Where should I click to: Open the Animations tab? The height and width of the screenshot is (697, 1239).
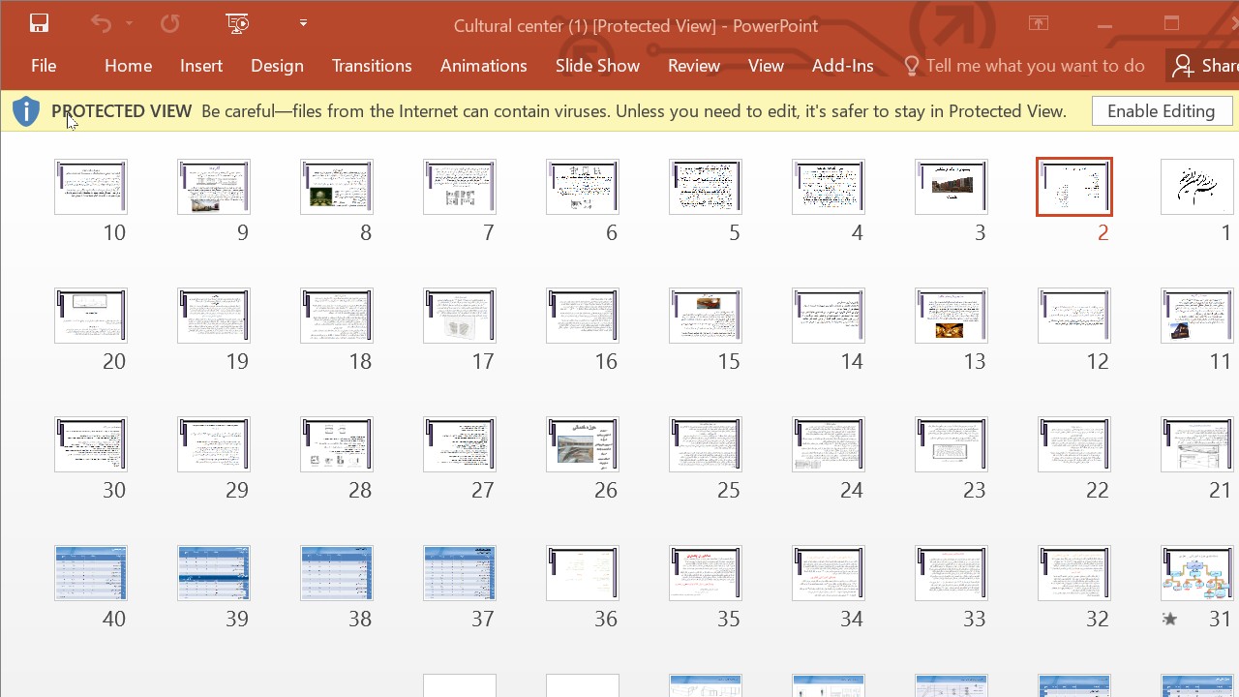pyautogui.click(x=483, y=66)
